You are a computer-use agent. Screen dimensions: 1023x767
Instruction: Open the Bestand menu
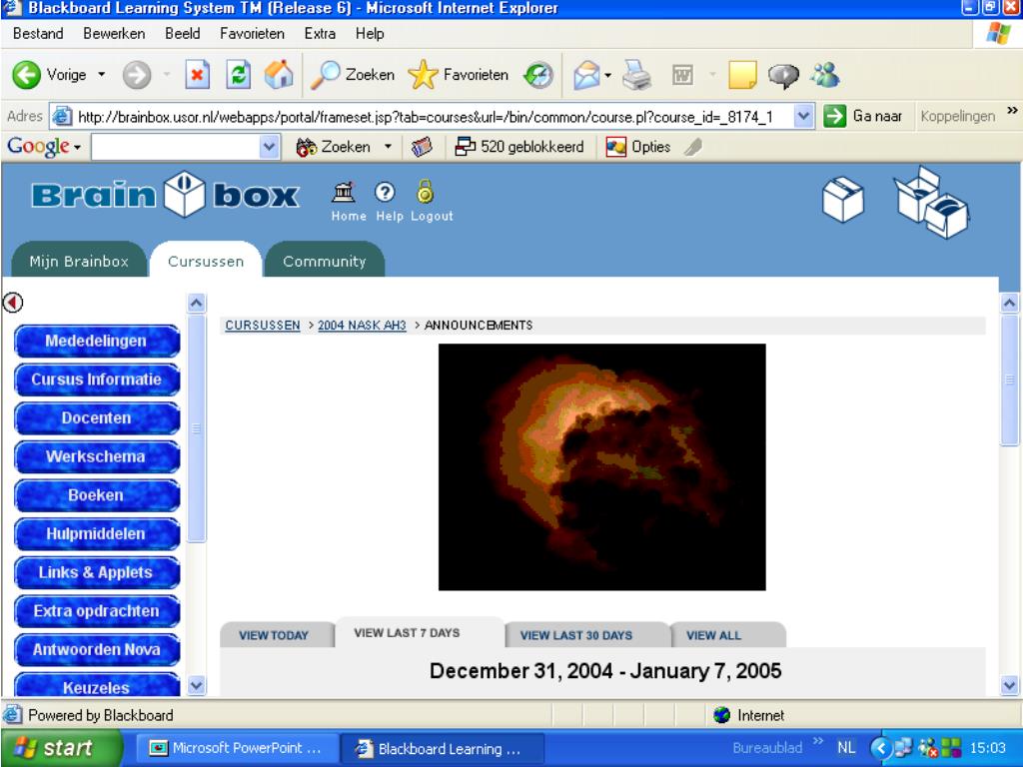(x=38, y=34)
